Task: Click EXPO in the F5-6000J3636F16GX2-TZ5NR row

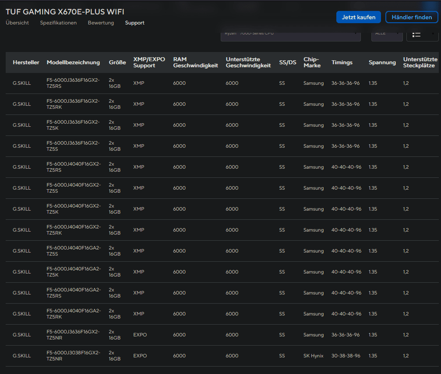Action: pyautogui.click(x=140, y=335)
